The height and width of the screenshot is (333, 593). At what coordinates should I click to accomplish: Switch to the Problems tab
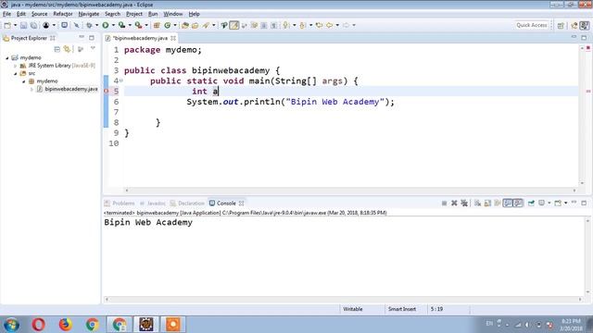(x=120, y=203)
